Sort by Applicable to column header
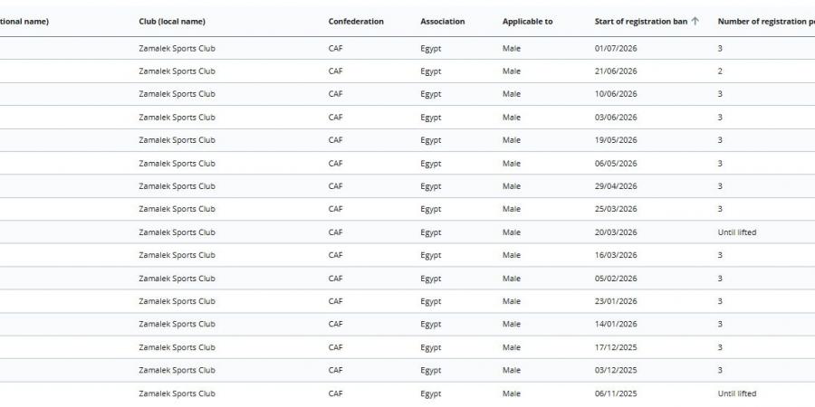Image resolution: width=815 pixels, height=407 pixels. 528,22
